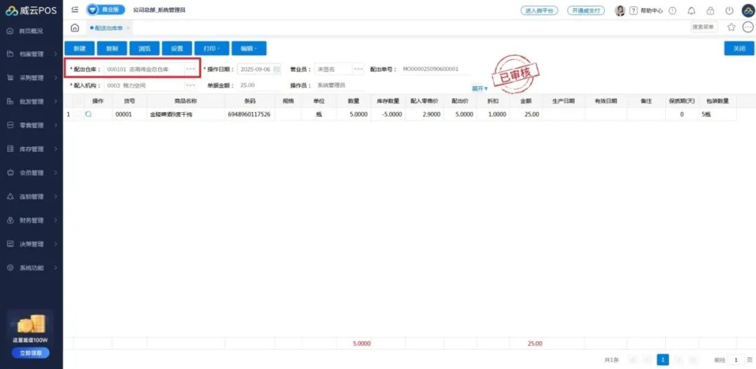The width and height of the screenshot is (756, 369).
Task: Open 采购管理 sidebar menu
Action: (31, 78)
